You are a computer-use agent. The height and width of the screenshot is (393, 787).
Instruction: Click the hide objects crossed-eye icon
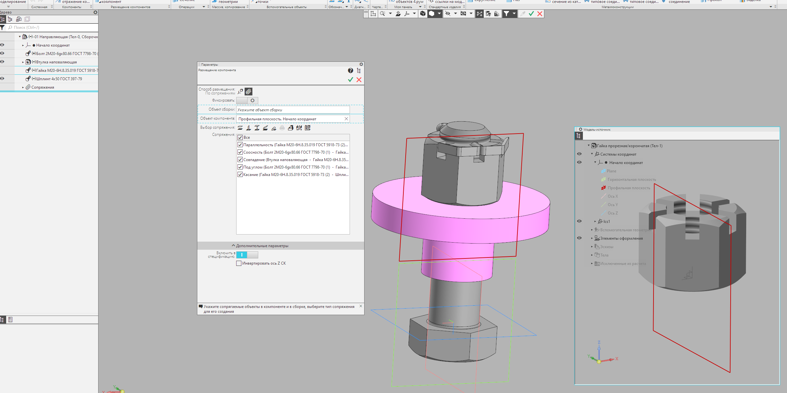pos(448,14)
